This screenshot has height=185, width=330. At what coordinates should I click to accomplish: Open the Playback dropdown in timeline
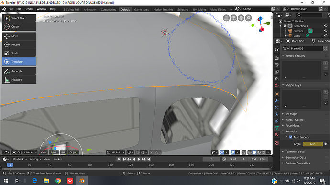pyautogui.click(x=20, y=159)
